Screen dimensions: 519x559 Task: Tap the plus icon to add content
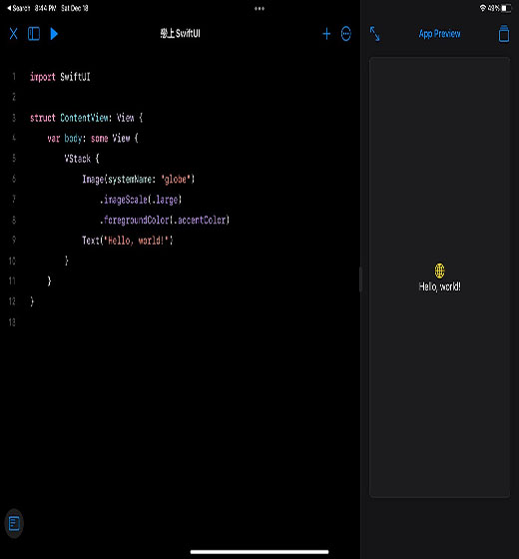point(326,34)
